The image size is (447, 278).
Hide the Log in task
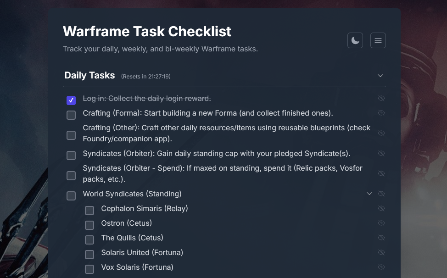[381, 98]
